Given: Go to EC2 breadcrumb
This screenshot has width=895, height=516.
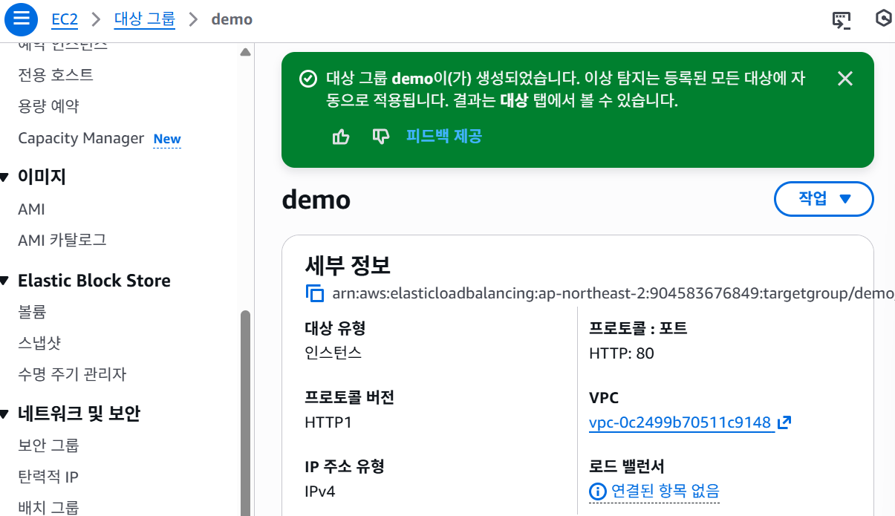Looking at the screenshot, I should pyautogui.click(x=65, y=19).
